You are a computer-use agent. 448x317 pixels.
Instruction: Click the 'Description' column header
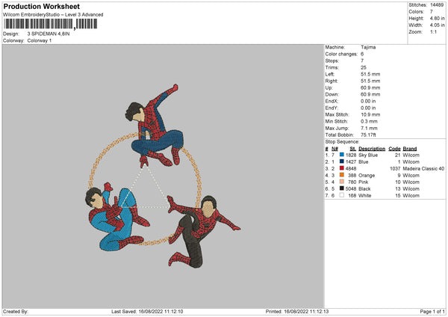[372, 149]
